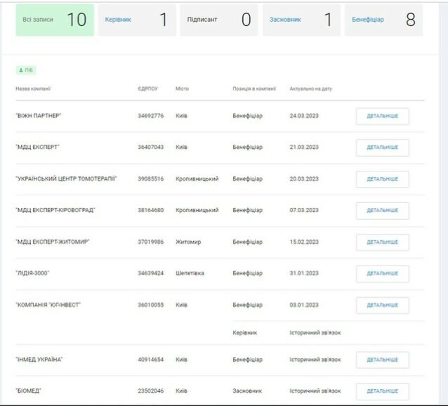Filter records by 'Керівник' tile

point(137,20)
